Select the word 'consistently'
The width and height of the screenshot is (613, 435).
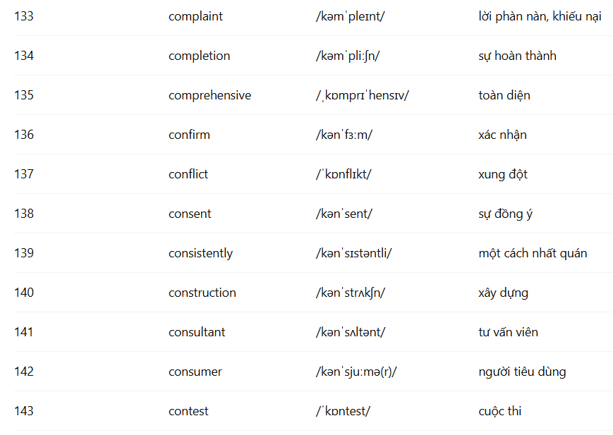click(x=200, y=253)
